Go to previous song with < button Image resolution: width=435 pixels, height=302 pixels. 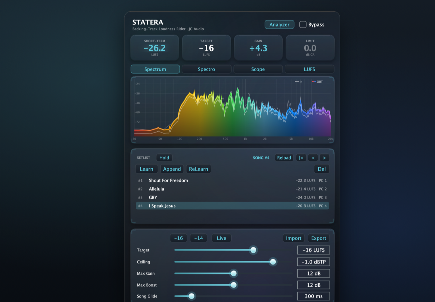[313, 158]
